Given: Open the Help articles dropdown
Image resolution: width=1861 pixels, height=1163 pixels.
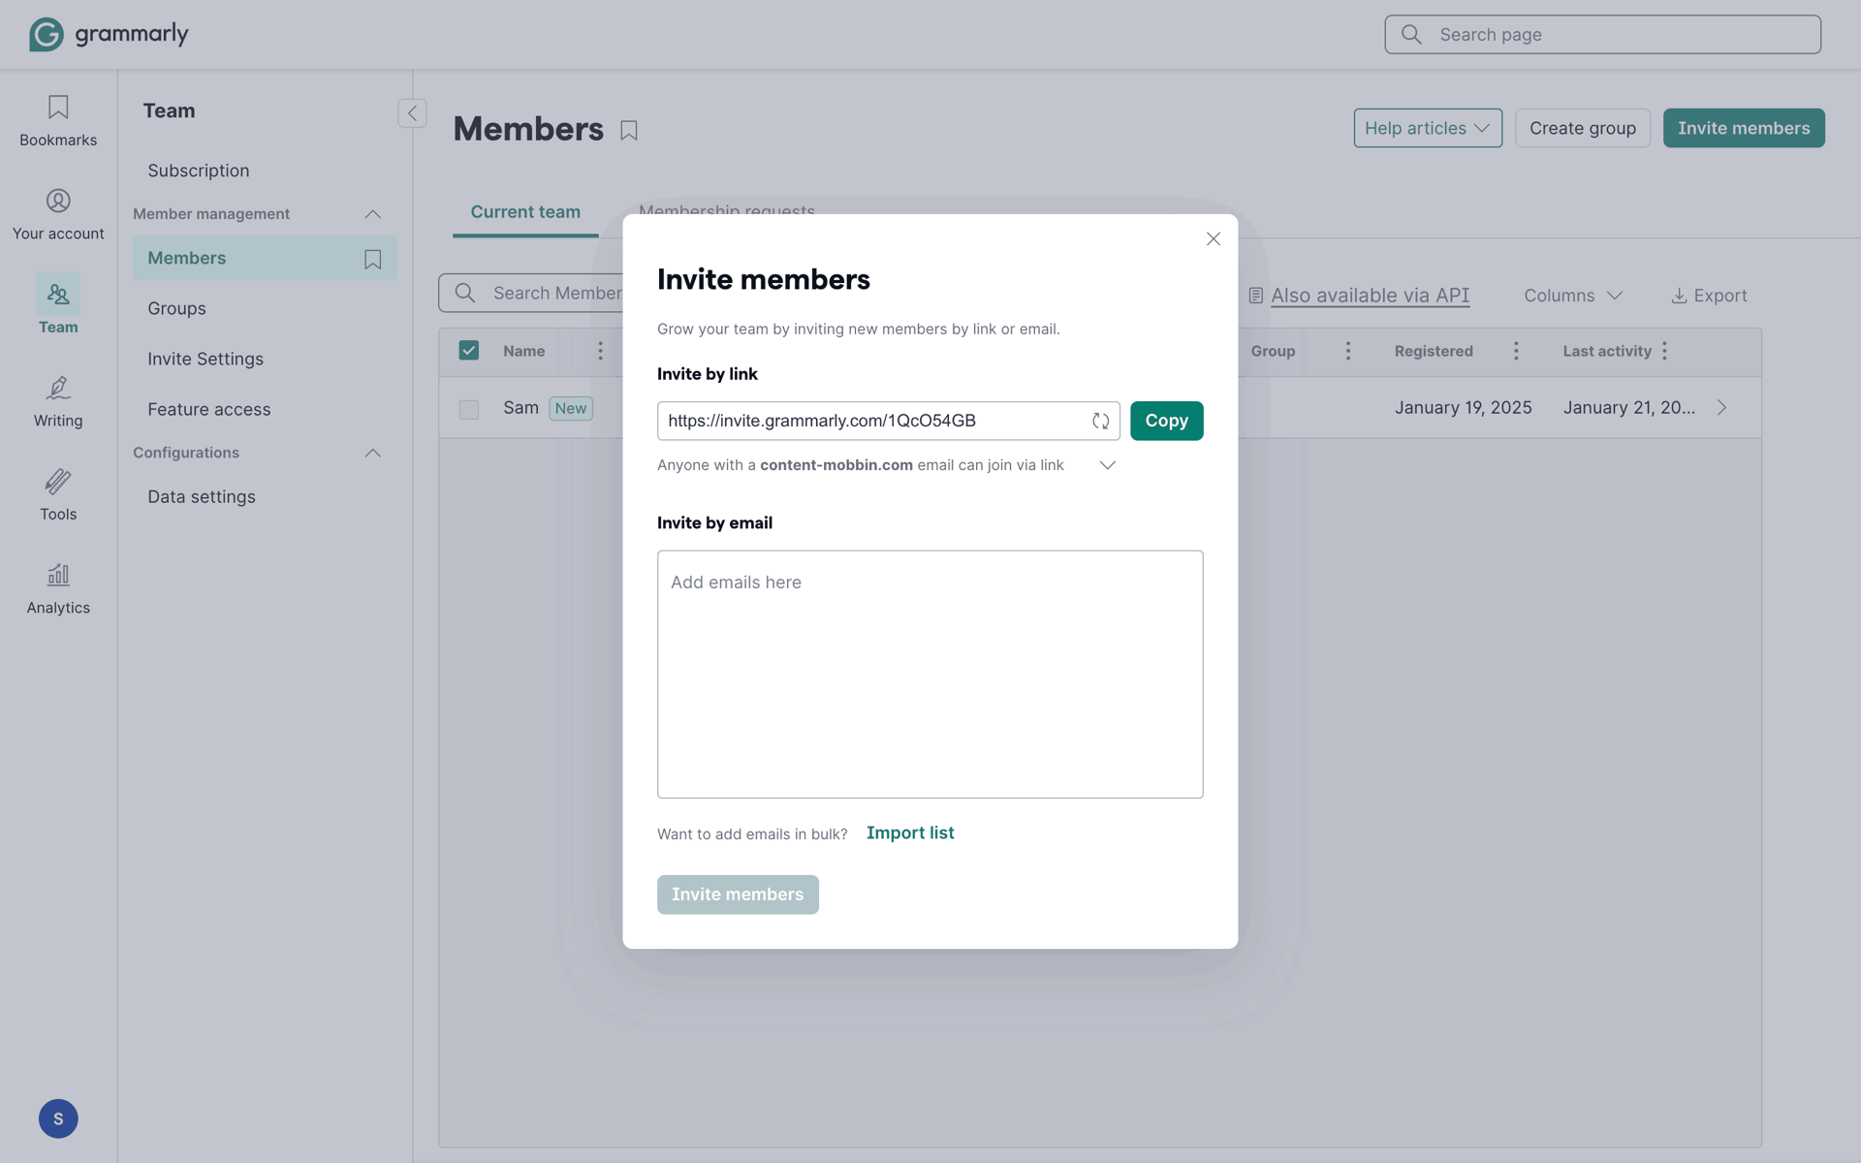Looking at the screenshot, I should coord(1428,128).
